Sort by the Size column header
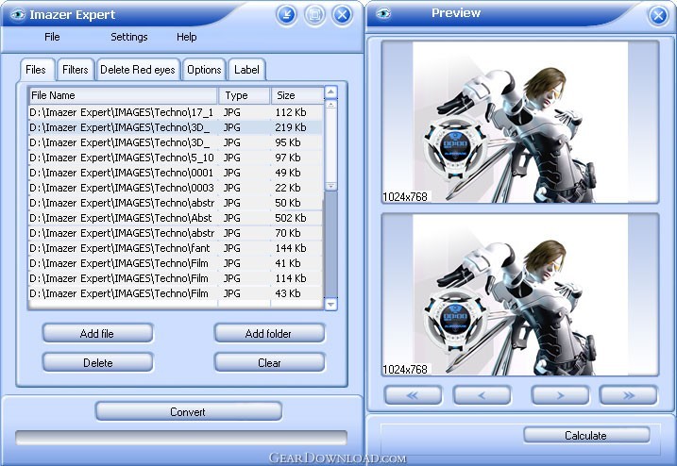 point(297,95)
